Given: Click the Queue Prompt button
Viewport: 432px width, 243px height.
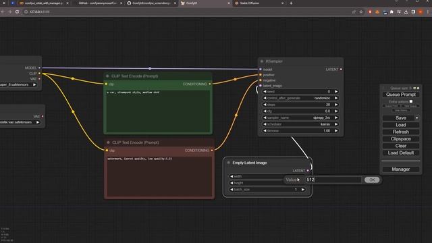Looking at the screenshot, I should pyautogui.click(x=401, y=94).
